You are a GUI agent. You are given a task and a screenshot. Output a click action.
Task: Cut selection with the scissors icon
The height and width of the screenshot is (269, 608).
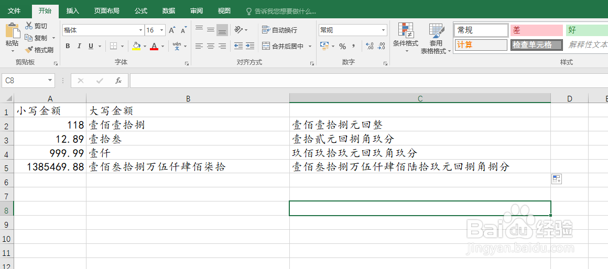pos(29,26)
